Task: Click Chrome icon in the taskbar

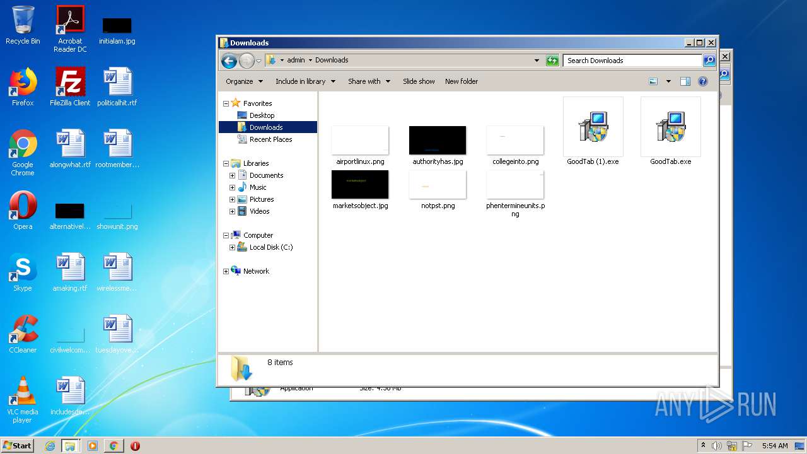Action: [113, 446]
